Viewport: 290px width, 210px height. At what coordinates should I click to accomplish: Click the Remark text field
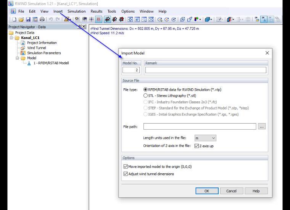[x=206, y=70]
